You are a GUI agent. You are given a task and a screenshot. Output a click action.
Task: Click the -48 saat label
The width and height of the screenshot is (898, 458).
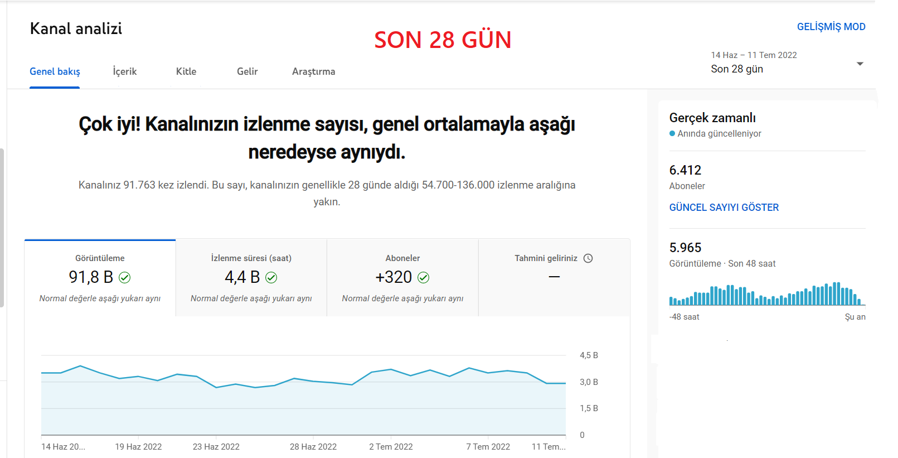[684, 317]
